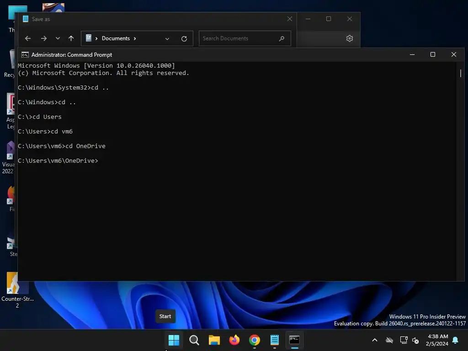Viewport: 468px width, 351px height.
Task: Click Command Prompt title bar system icon
Action: click(x=25, y=55)
